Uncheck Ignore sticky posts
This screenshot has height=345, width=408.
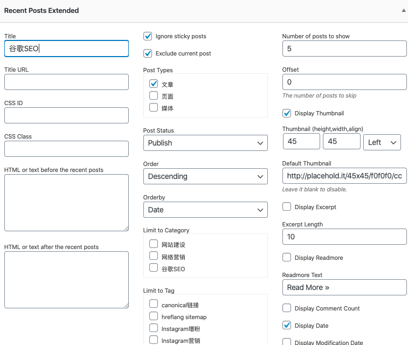click(x=148, y=36)
